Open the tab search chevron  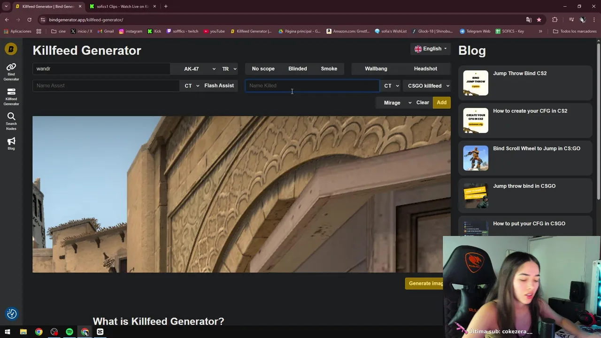(x=6, y=7)
